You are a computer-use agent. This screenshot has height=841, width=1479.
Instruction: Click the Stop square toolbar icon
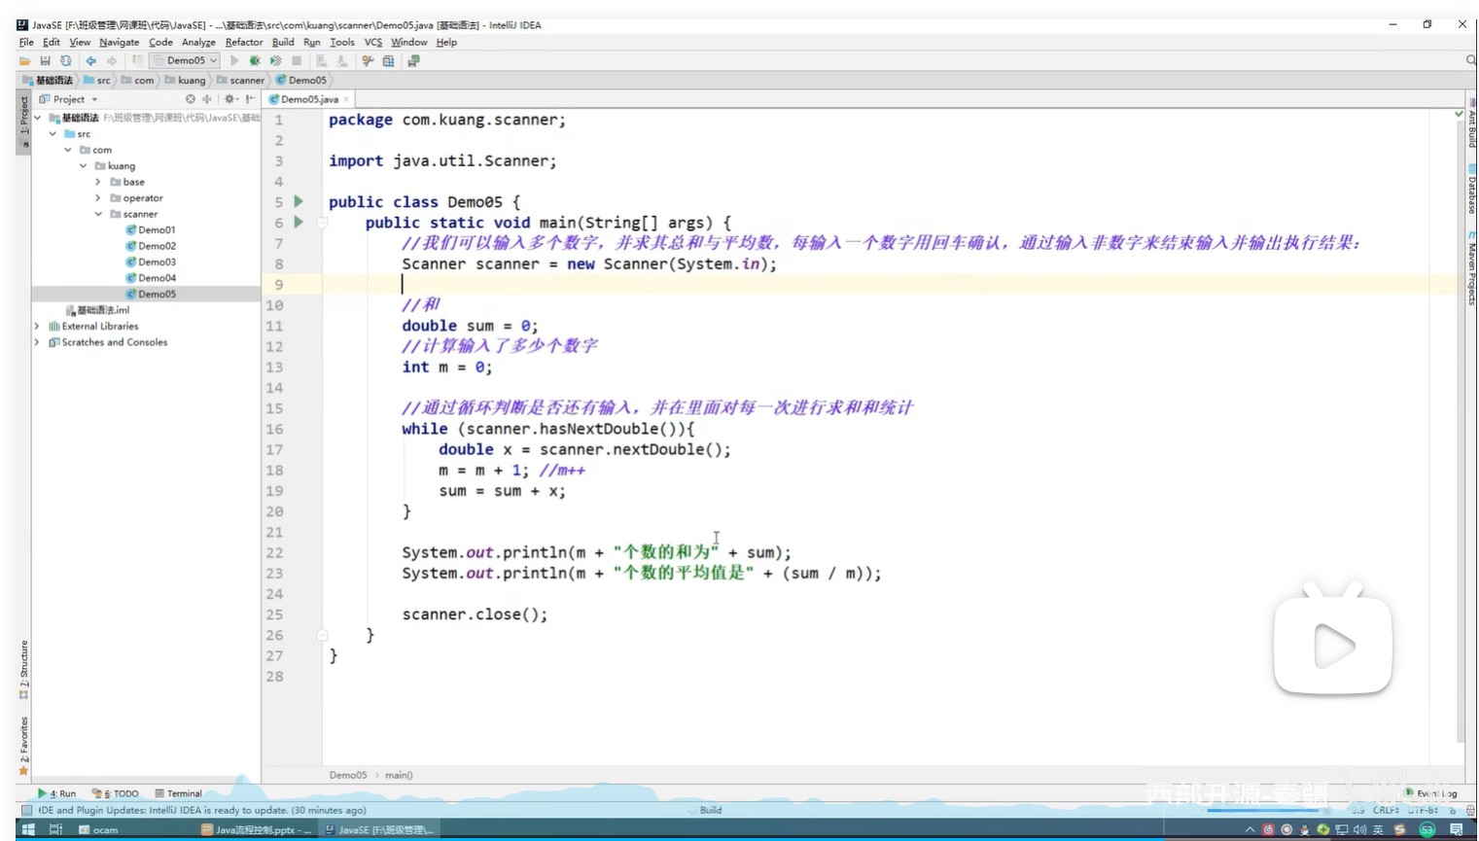pyautogui.click(x=297, y=61)
